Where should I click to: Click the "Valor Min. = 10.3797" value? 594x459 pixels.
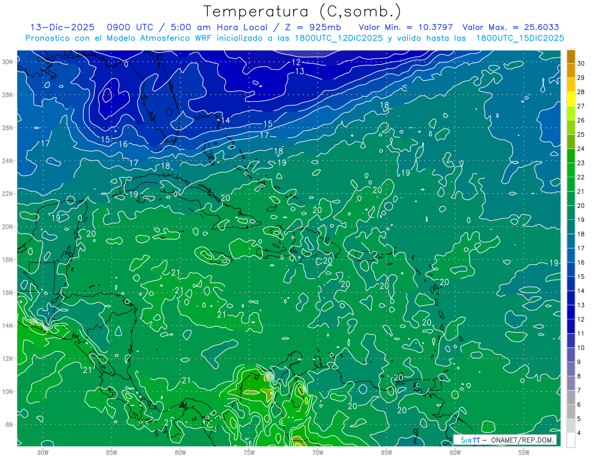tap(405, 27)
